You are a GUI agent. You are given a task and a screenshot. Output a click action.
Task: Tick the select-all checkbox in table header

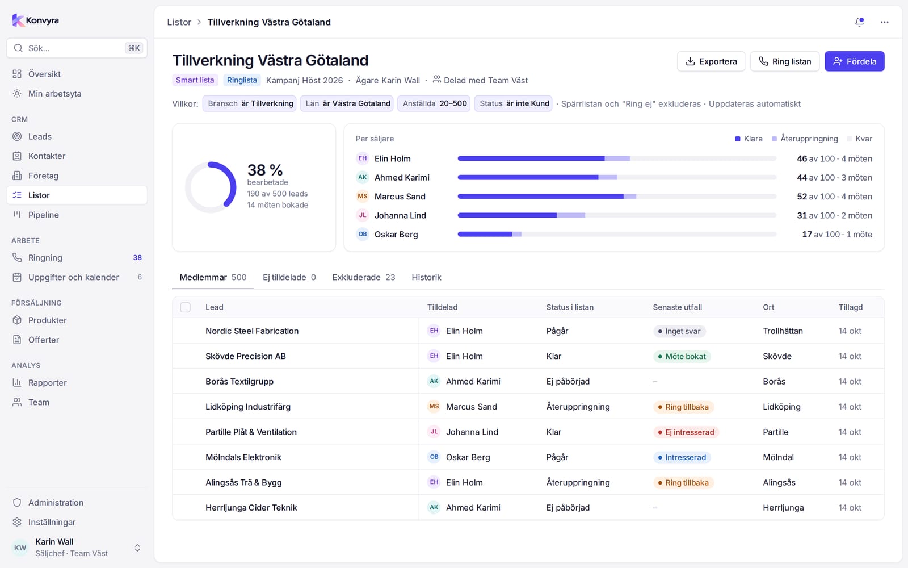click(186, 307)
